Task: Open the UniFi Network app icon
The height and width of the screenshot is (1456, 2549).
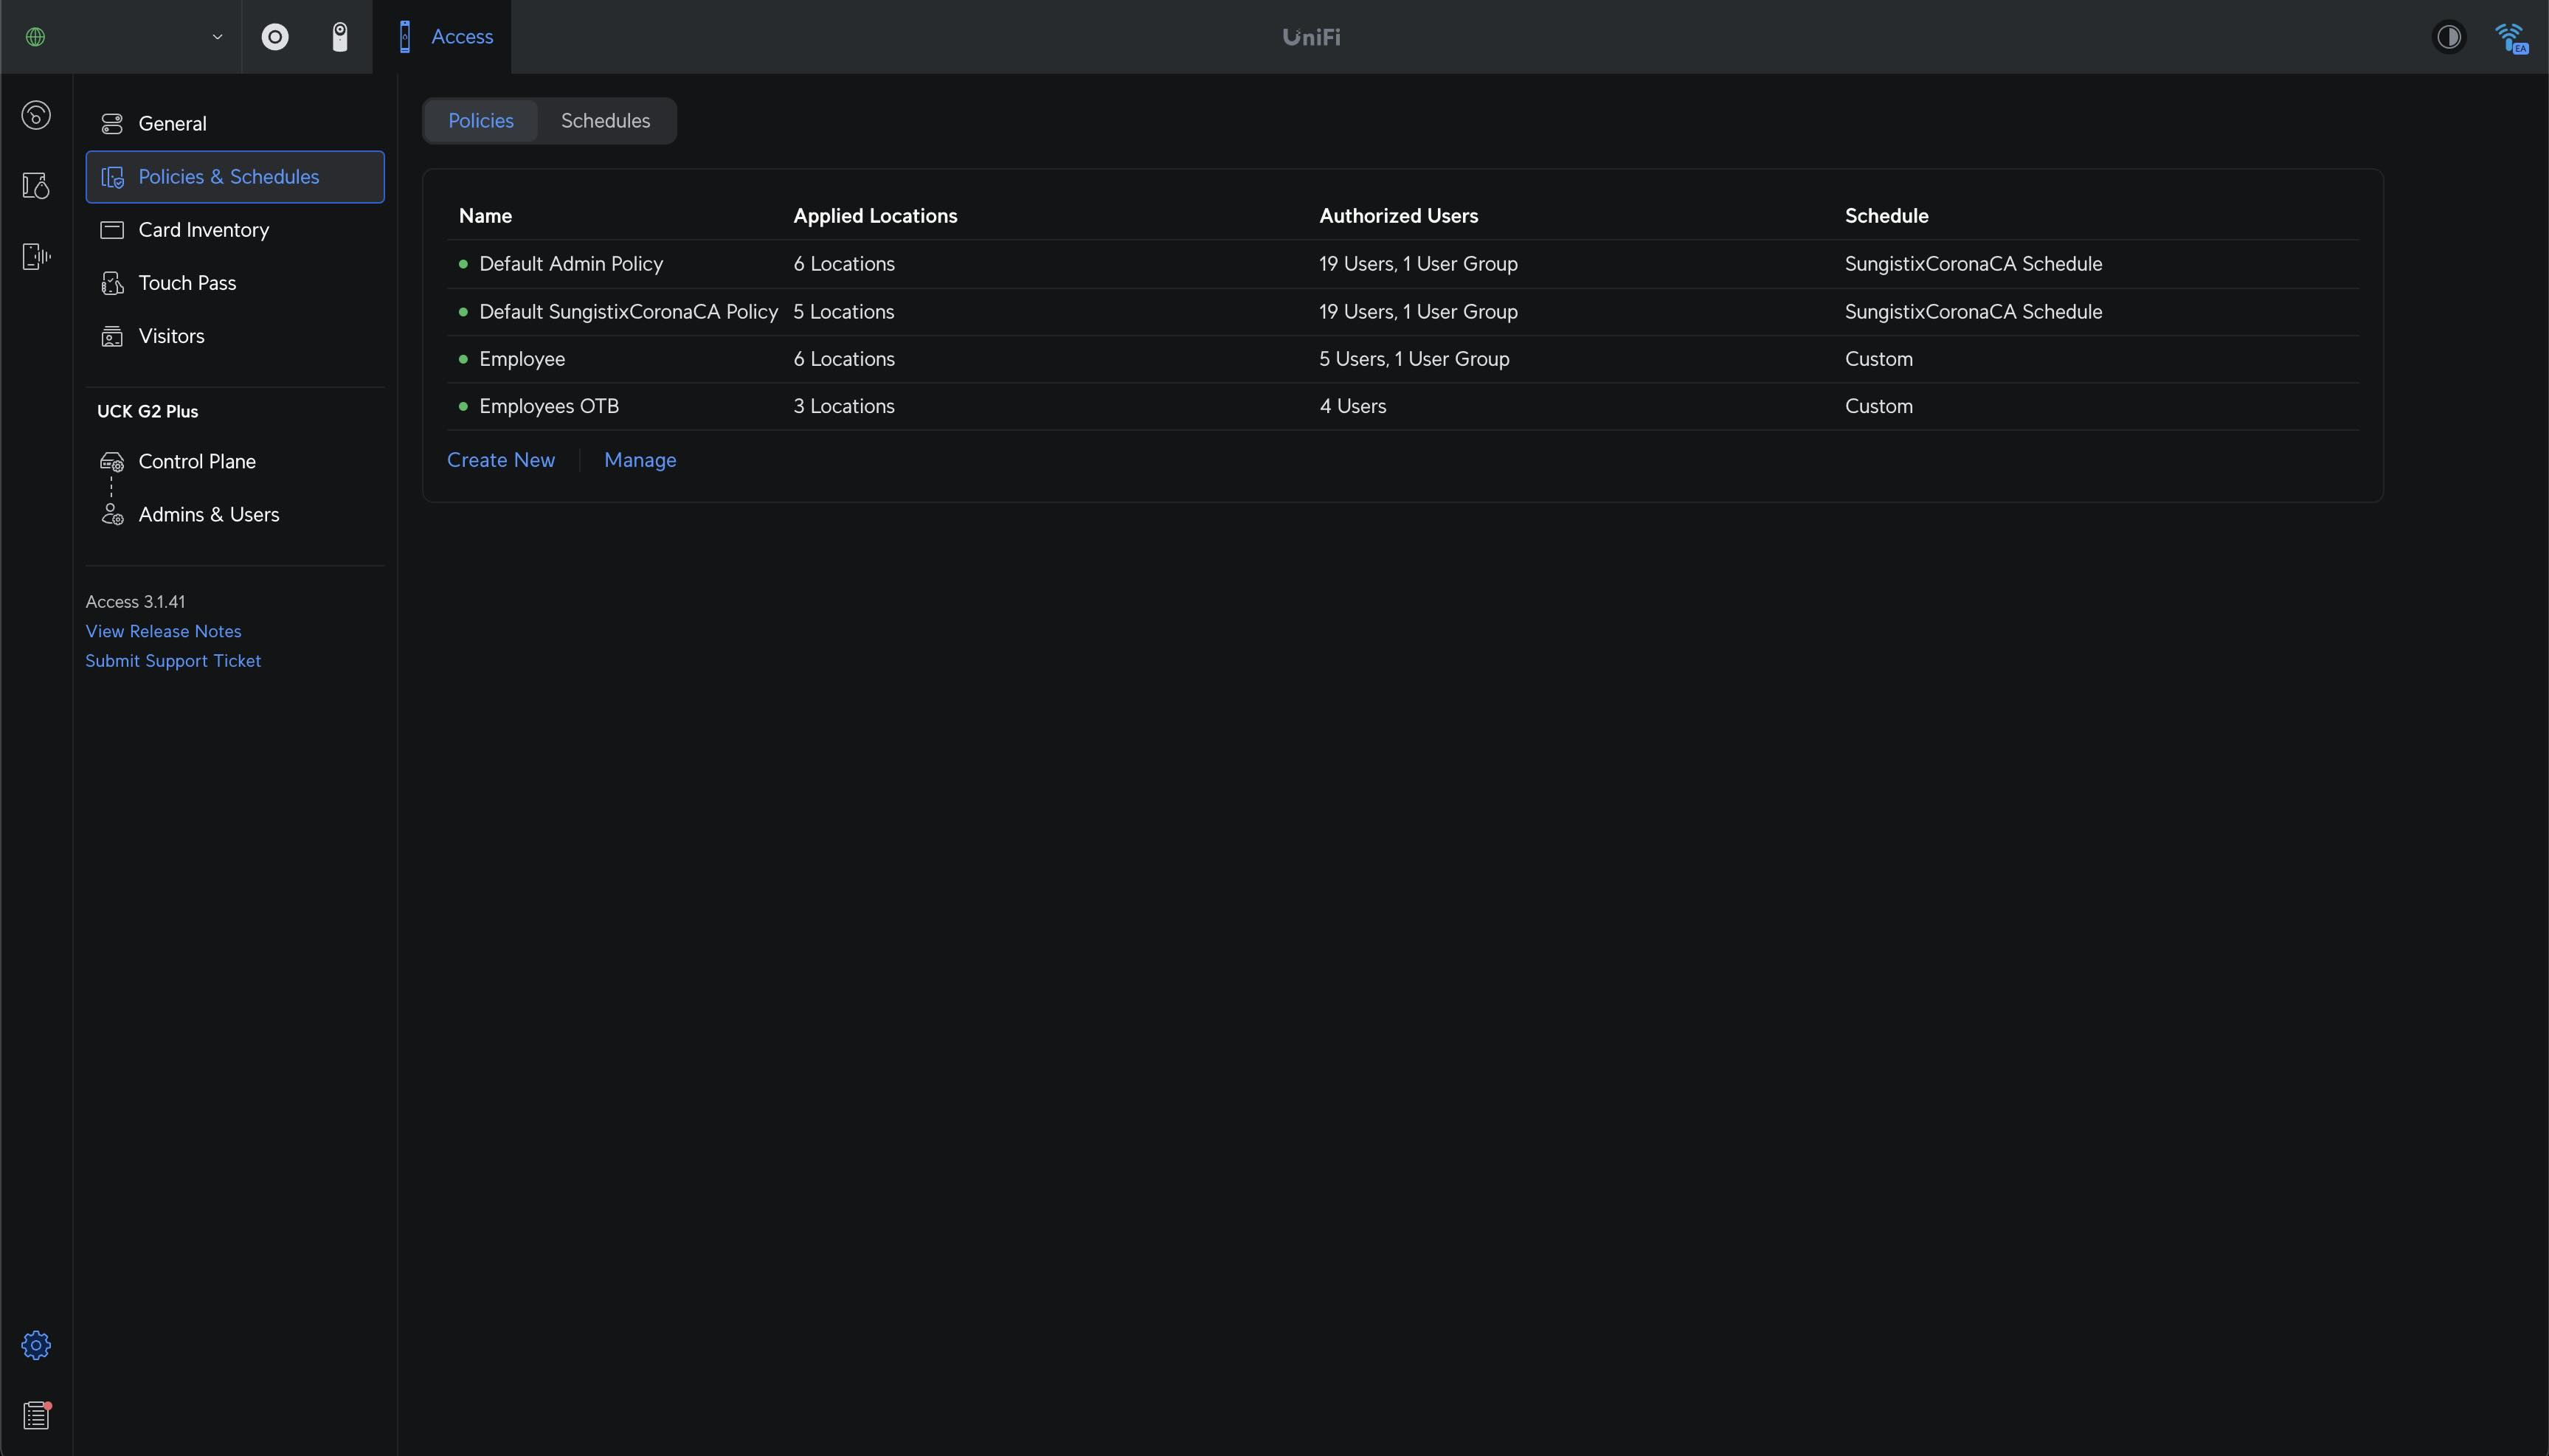Action: (275, 37)
